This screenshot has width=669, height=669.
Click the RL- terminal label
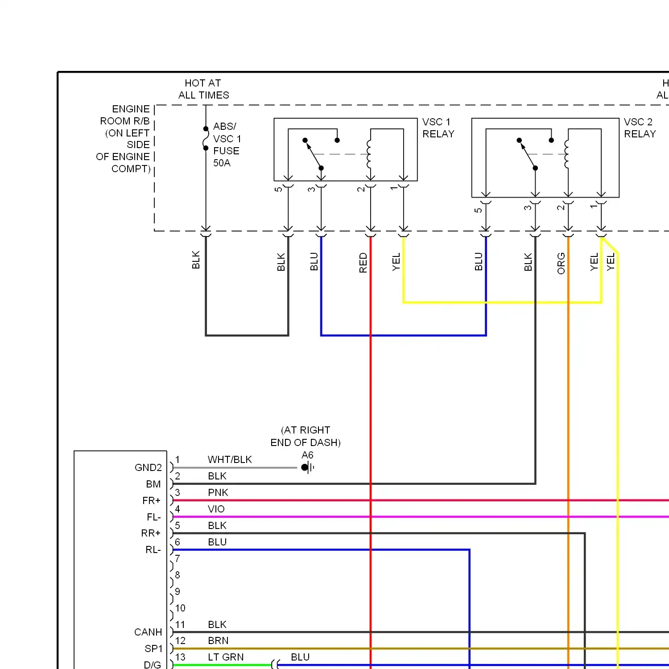(x=153, y=549)
